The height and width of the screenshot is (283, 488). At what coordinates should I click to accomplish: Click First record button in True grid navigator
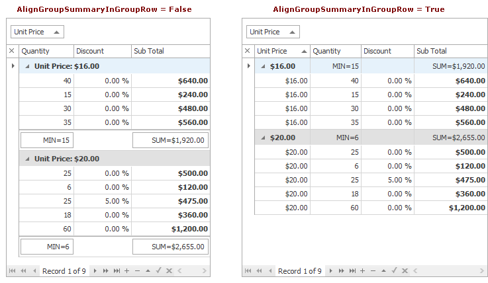click(x=248, y=271)
